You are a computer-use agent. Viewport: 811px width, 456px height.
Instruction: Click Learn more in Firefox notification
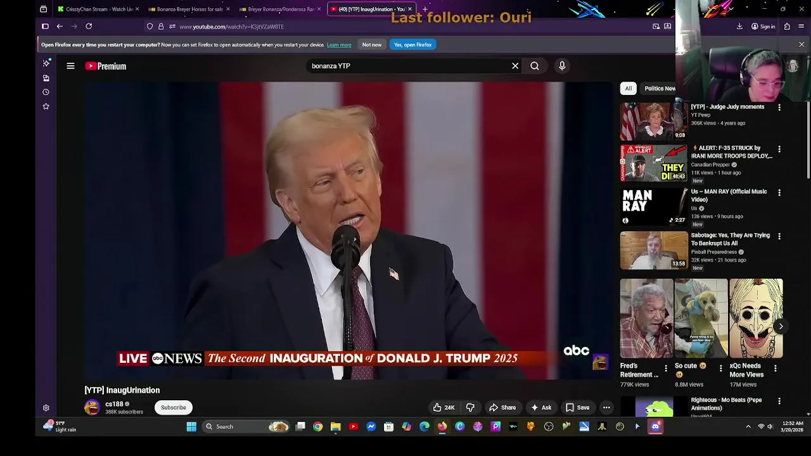[339, 45]
